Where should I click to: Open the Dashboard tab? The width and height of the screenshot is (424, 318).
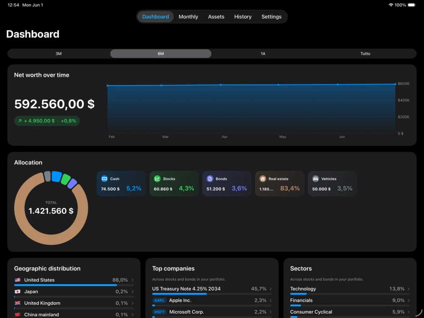coord(156,17)
